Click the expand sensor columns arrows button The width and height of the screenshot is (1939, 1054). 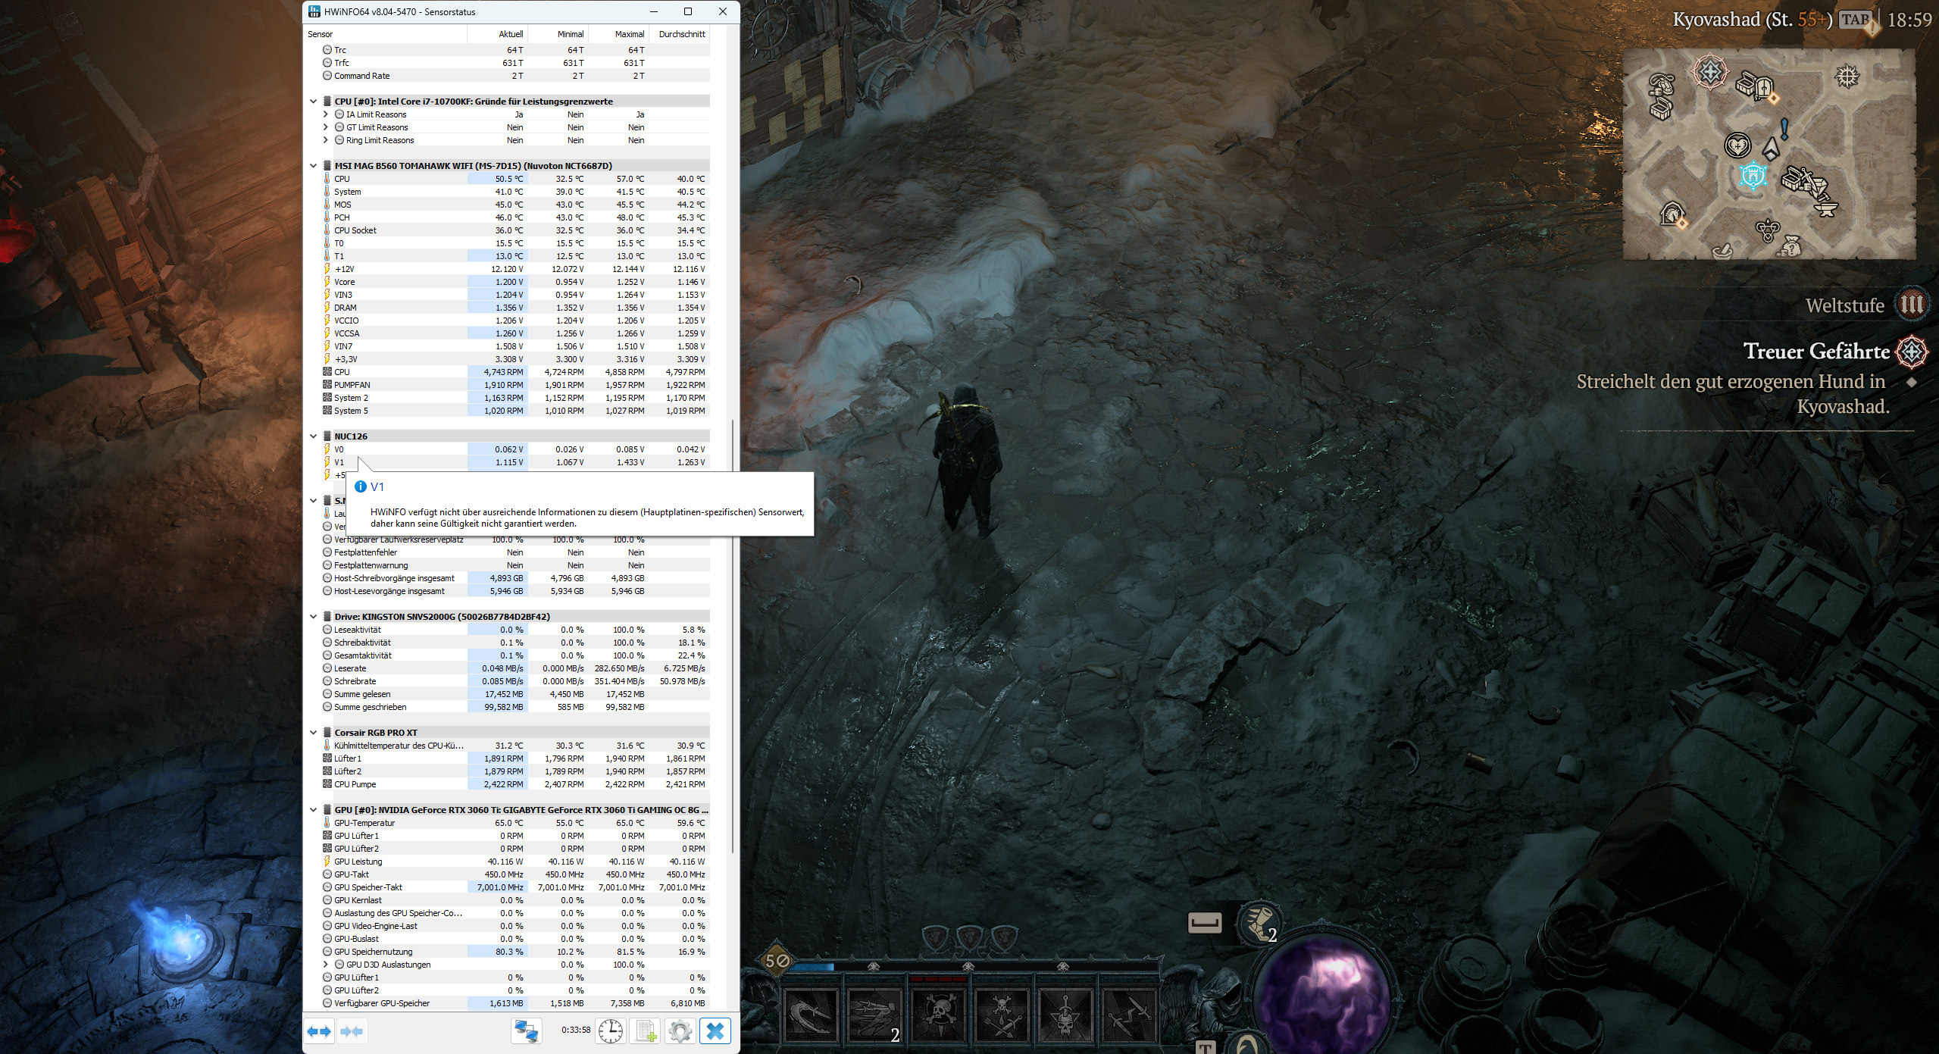pyautogui.click(x=319, y=1031)
